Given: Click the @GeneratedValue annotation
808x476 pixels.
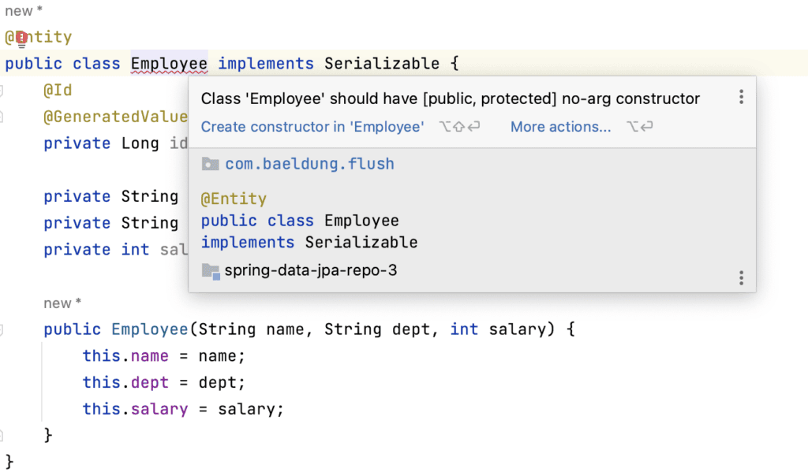Looking at the screenshot, I should point(115,117).
